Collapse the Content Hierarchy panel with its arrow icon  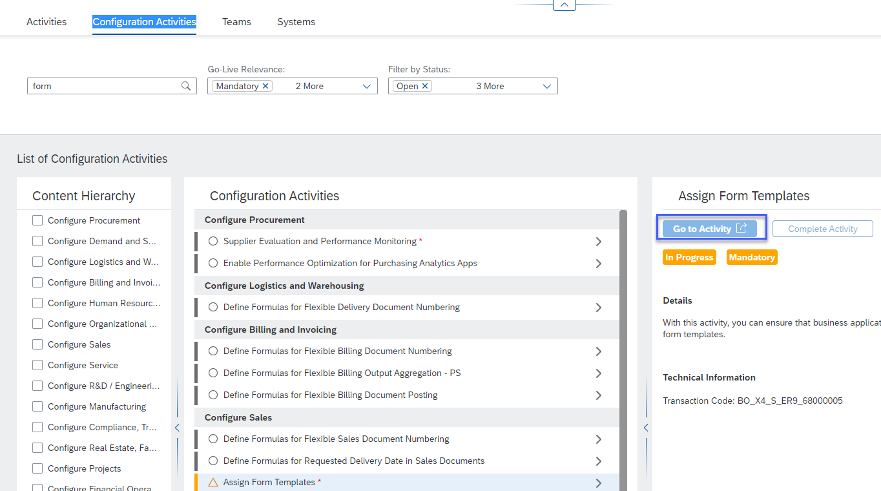[177, 427]
